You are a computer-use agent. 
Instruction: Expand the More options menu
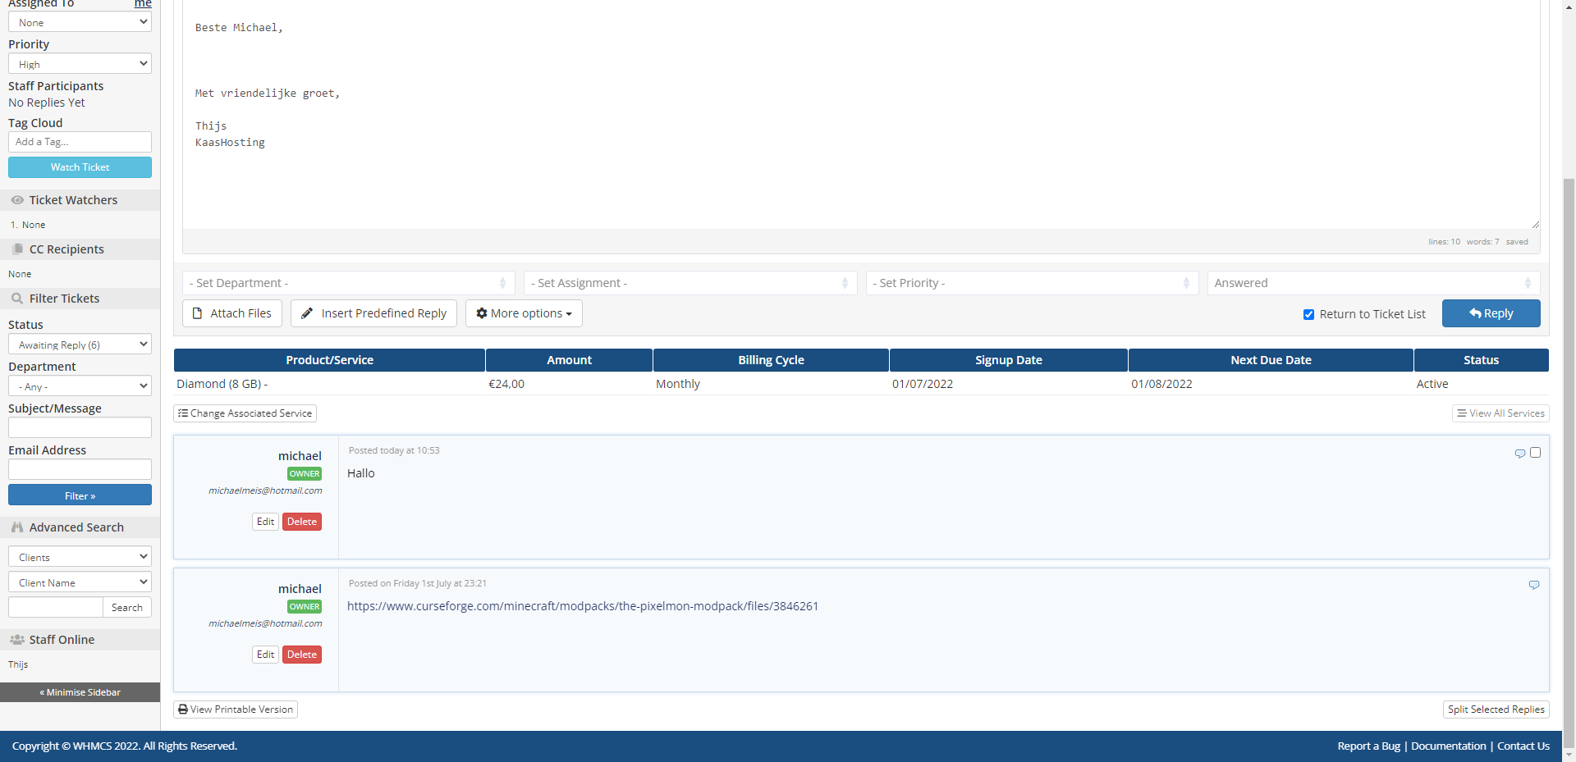(524, 313)
